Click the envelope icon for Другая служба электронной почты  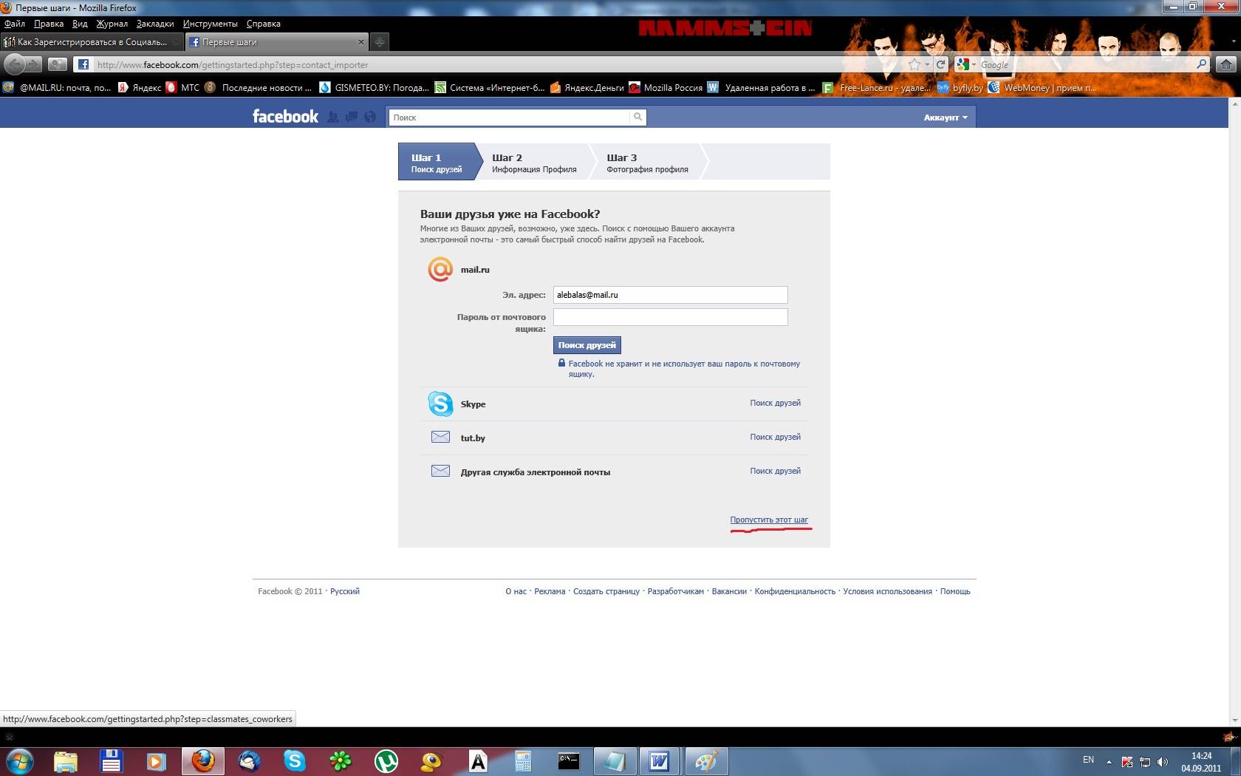[440, 471]
